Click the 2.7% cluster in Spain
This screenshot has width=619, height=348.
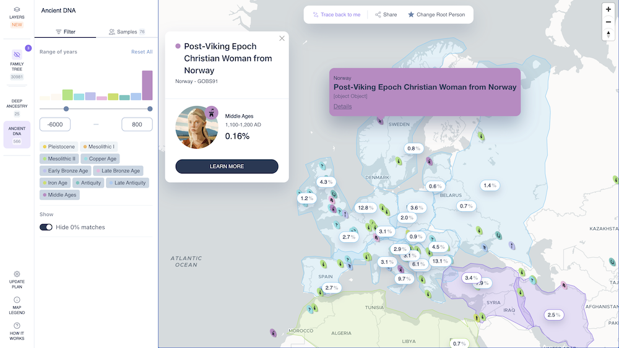coord(332,287)
